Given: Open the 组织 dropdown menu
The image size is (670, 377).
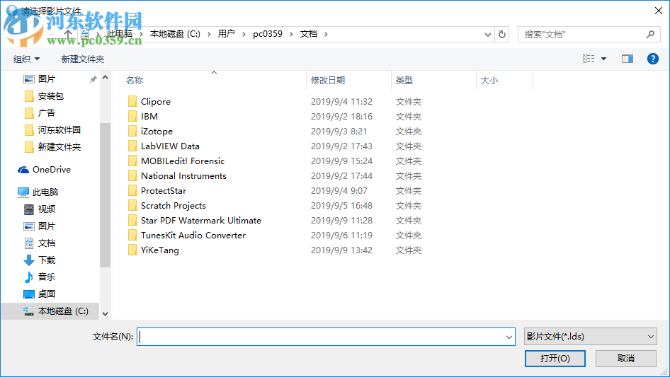Looking at the screenshot, I should point(26,59).
